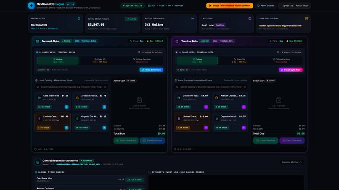Click the Beta Sync: 2s interval chip

[183, 70]
